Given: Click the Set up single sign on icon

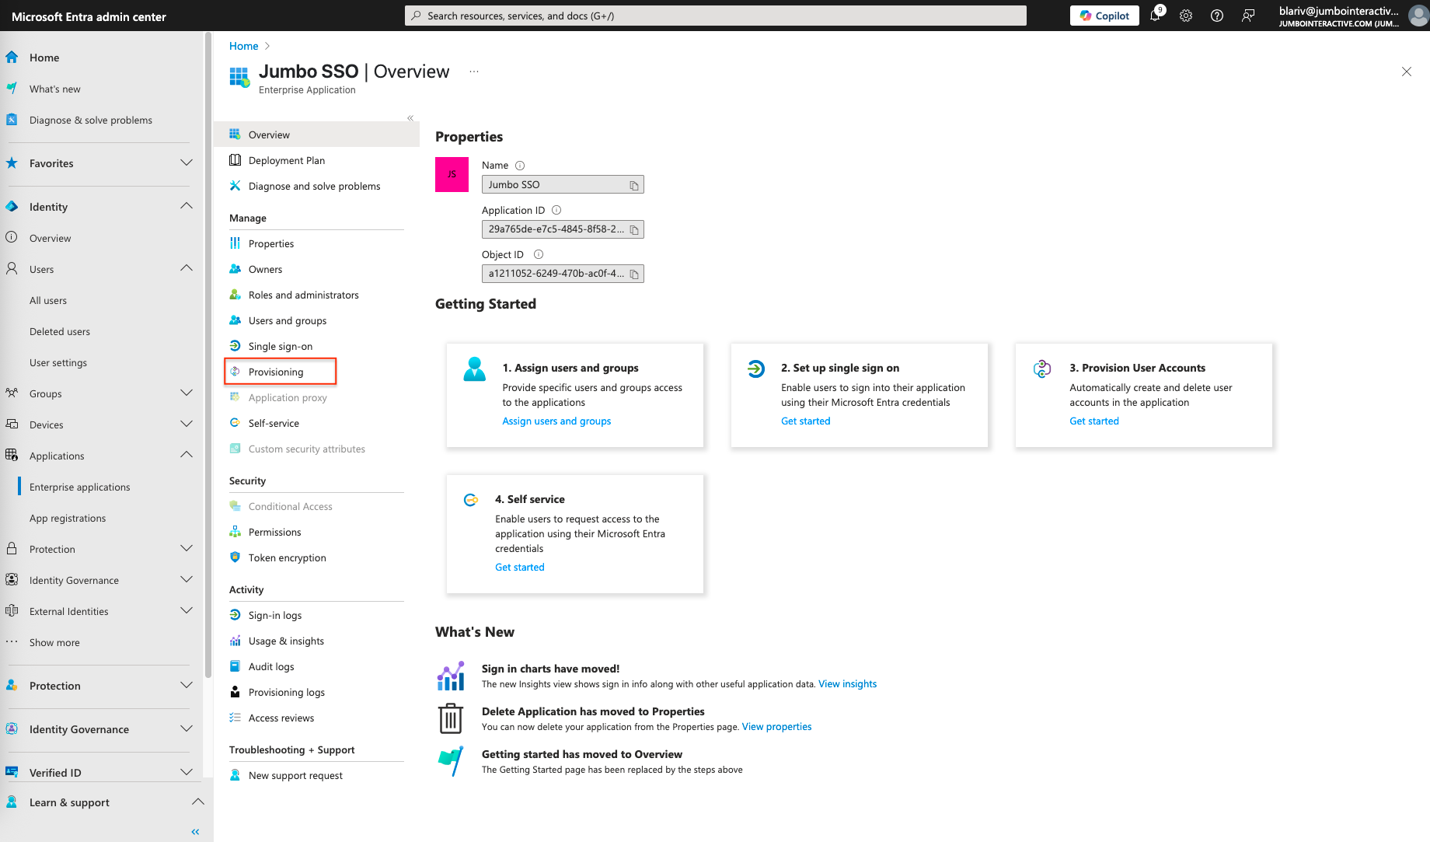Looking at the screenshot, I should [756, 369].
